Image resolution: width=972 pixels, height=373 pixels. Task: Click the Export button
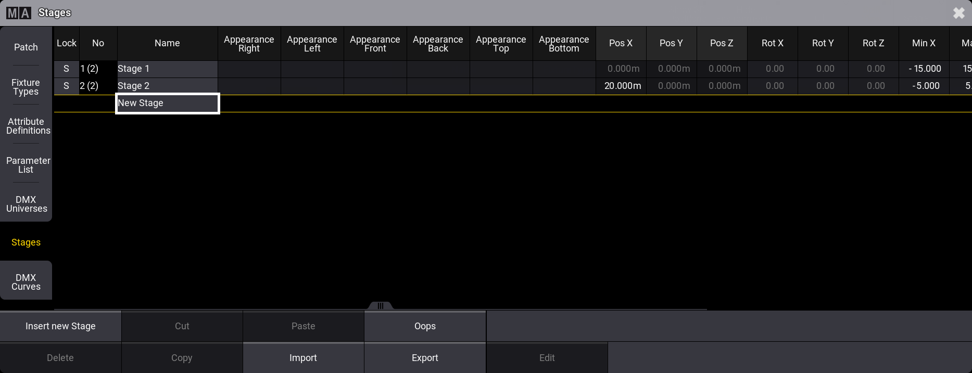click(425, 358)
